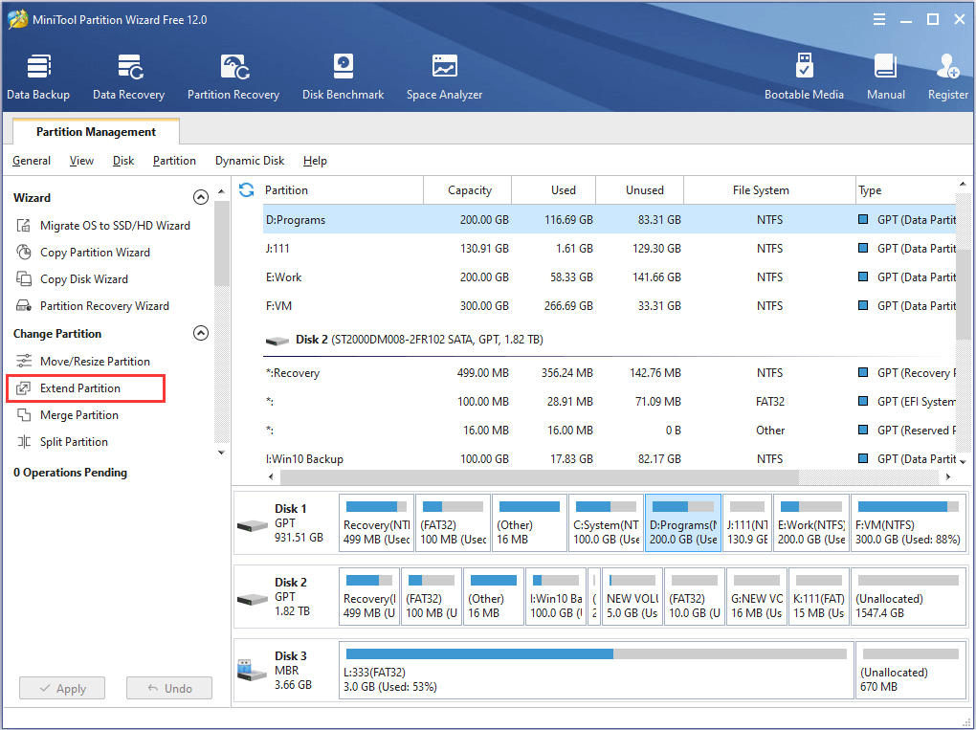Image resolution: width=976 pixels, height=730 pixels.
Task: Open the Manual
Action: click(886, 77)
